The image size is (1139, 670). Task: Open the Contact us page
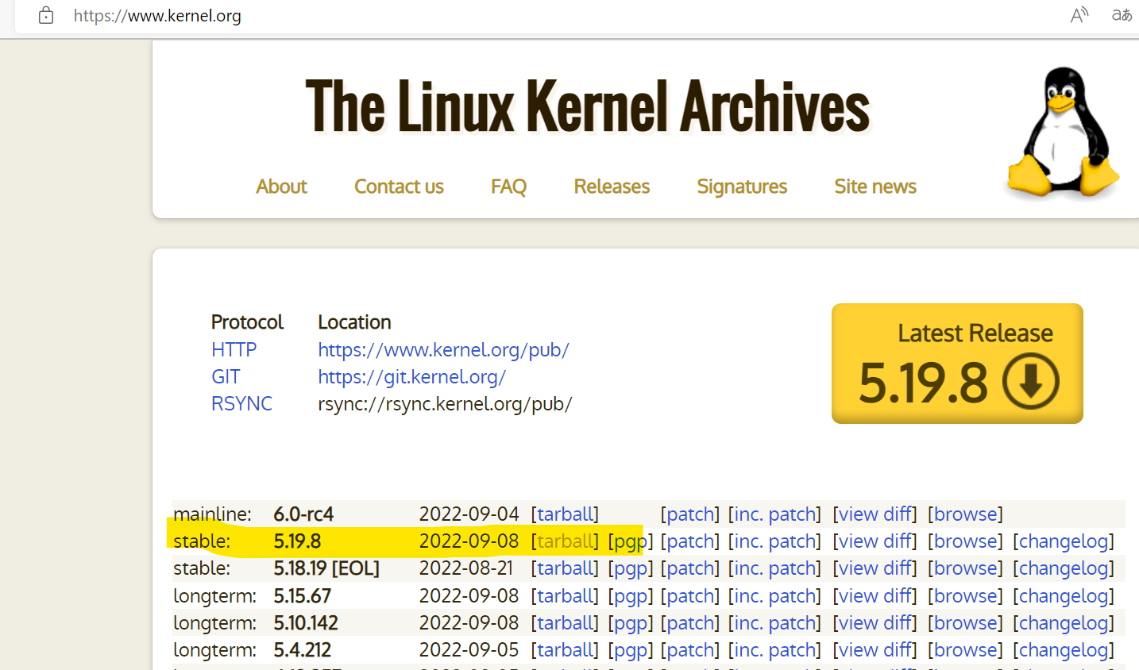(x=399, y=187)
